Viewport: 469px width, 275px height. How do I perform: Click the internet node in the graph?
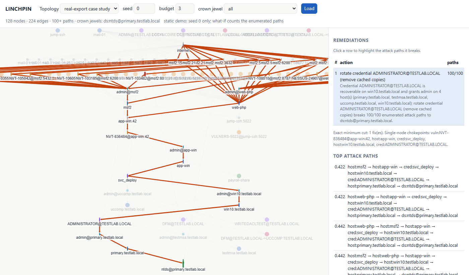(x=183, y=45)
